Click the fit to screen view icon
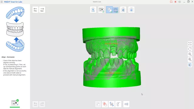 tap(190, 44)
